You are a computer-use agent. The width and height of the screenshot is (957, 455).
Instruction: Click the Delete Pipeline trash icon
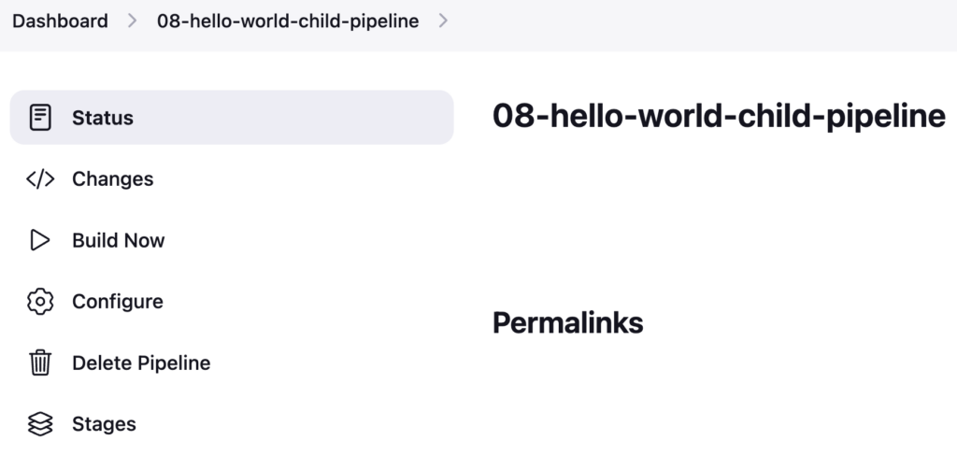[40, 363]
